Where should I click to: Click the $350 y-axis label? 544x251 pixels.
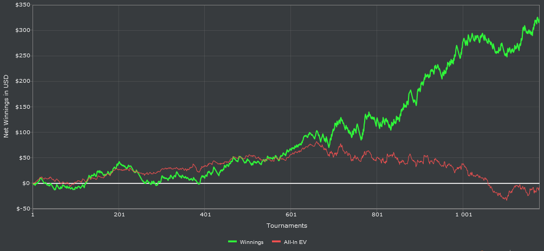(x=23, y=5)
